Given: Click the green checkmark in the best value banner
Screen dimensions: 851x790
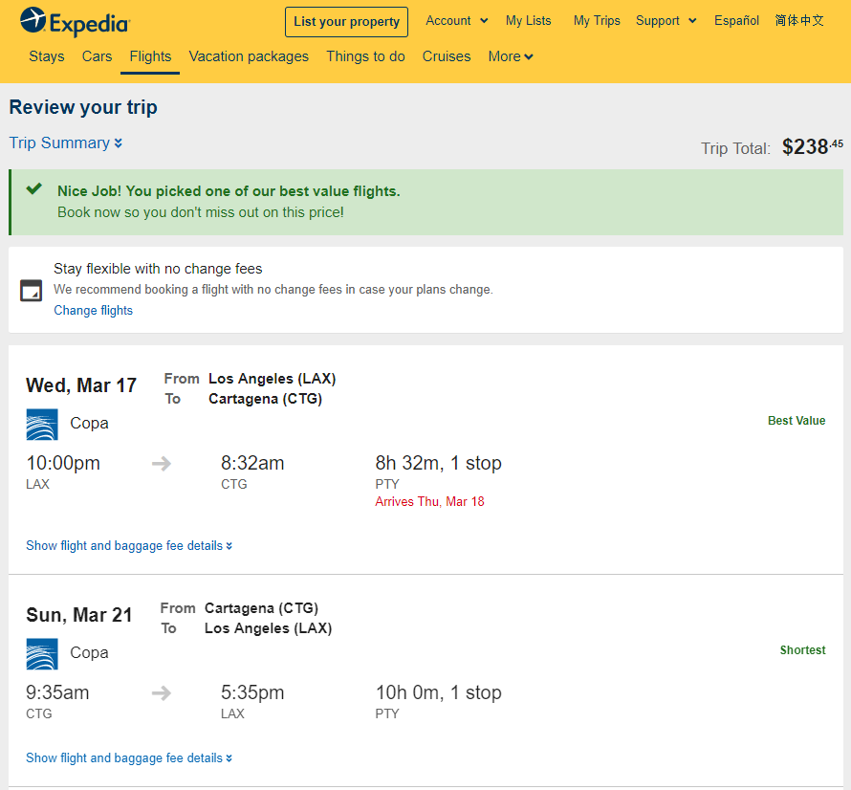Looking at the screenshot, I should (34, 189).
